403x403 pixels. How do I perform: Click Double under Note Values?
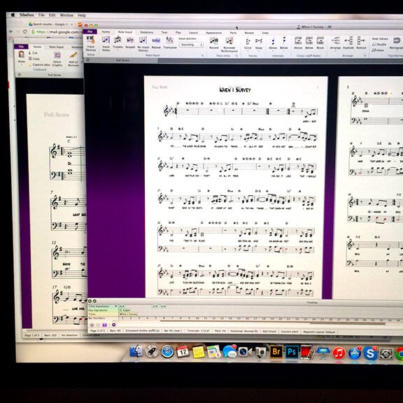pyautogui.click(x=379, y=44)
